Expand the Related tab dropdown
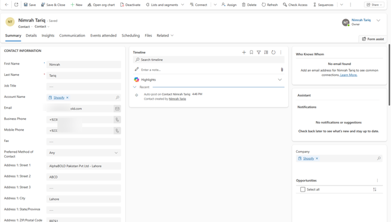The image size is (391, 222). (165, 35)
